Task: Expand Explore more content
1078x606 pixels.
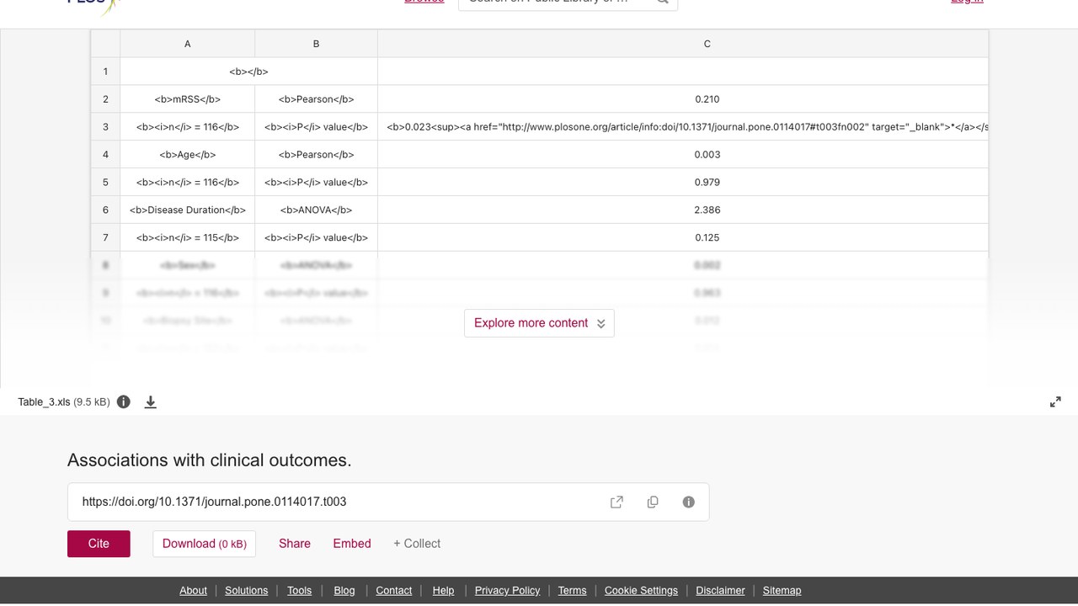Action: point(539,323)
